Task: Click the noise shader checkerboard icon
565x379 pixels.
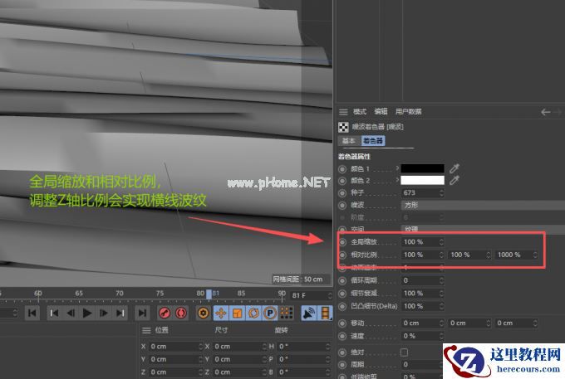Action: 343,127
